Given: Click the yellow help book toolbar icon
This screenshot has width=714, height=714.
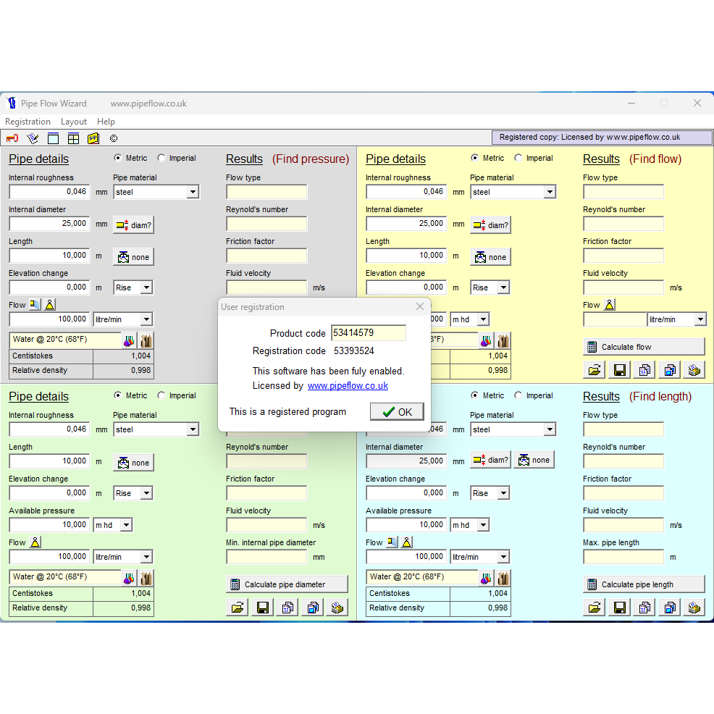Looking at the screenshot, I should [93, 138].
